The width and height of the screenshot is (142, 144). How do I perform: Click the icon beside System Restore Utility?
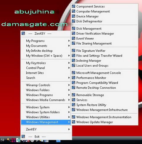pyautogui.click(x=73, y=105)
